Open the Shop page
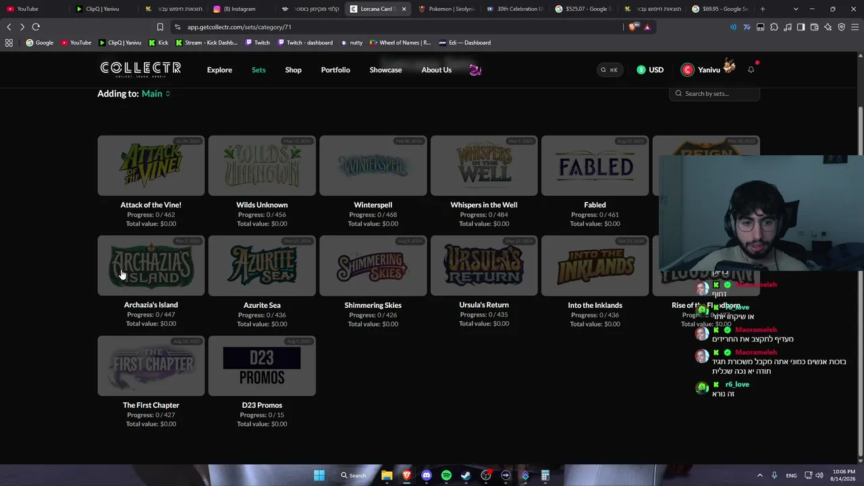The width and height of the screenshot is (864, 486). pos(293,70)
